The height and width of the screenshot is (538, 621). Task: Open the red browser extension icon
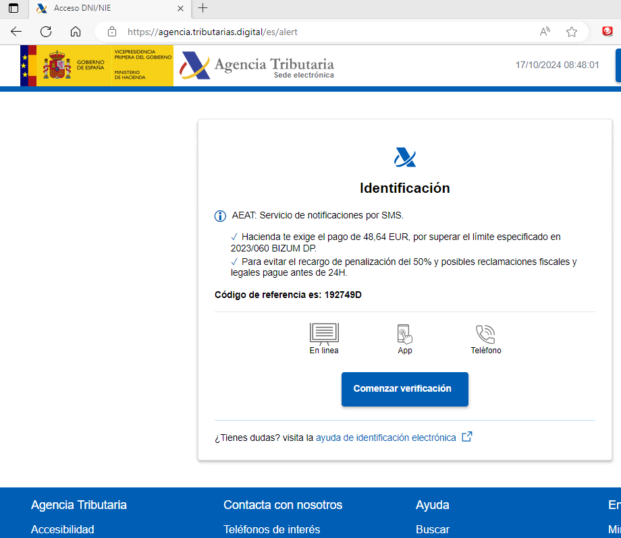(607, 32)
